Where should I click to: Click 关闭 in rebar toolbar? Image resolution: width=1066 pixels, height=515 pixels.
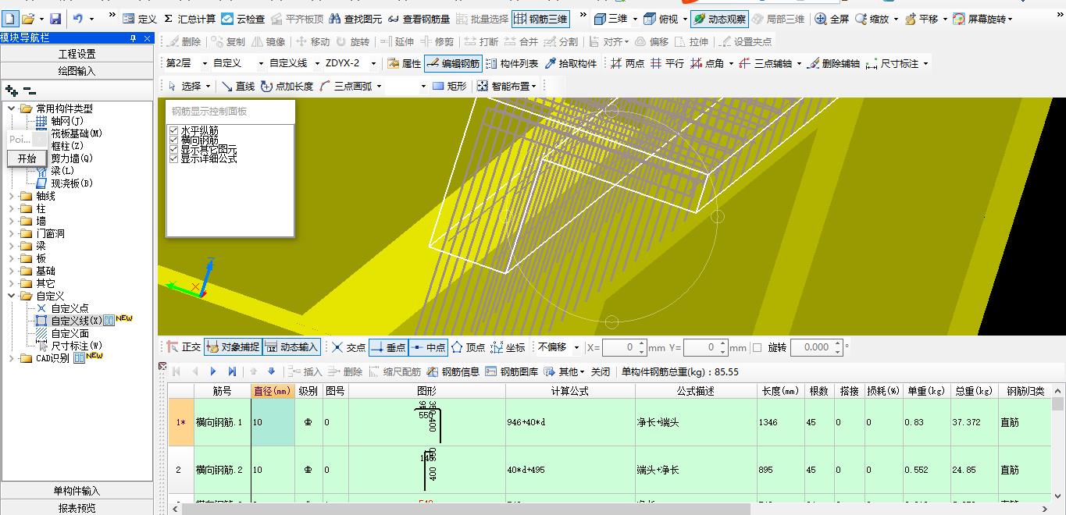[600, 371]
